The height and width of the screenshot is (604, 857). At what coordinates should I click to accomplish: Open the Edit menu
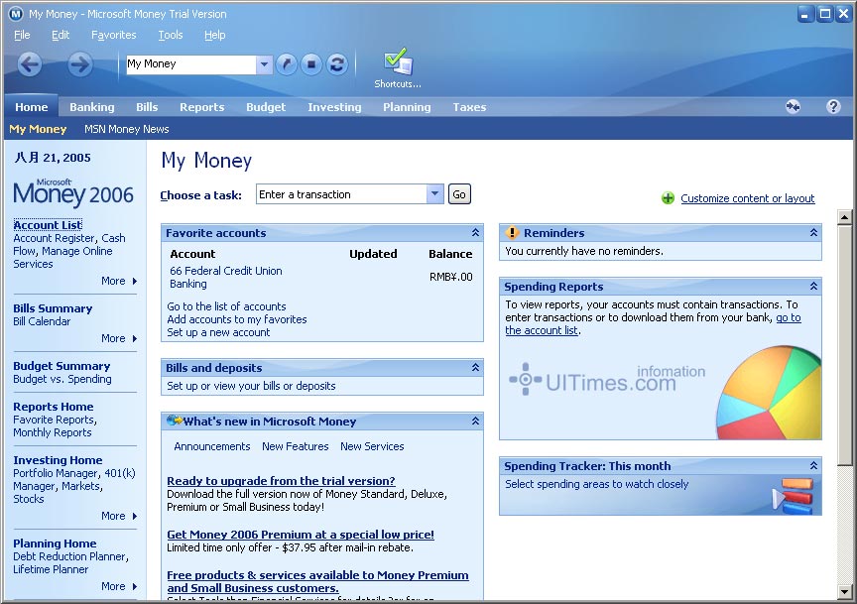(x=61, y=35)
